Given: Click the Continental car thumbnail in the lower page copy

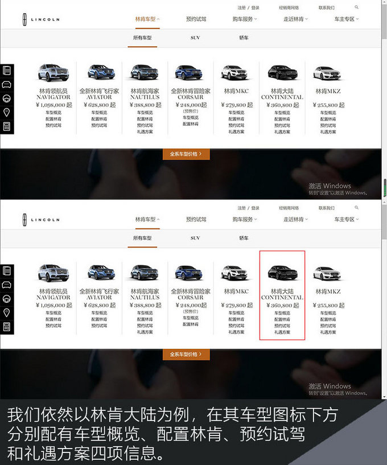Looking at the screenshot, I should pos(282,273).
